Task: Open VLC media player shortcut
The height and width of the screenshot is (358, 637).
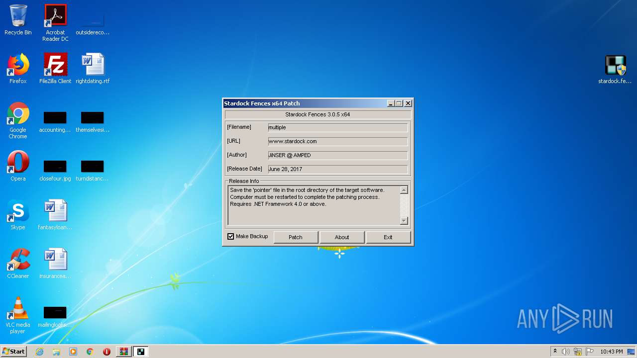Action: coord(18,315)
